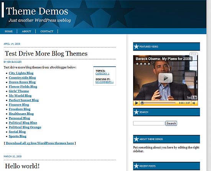The width and height of the screenshot is (211, 171).
Task: Open the Personal Blog link
Action: (x=20, y=118)
